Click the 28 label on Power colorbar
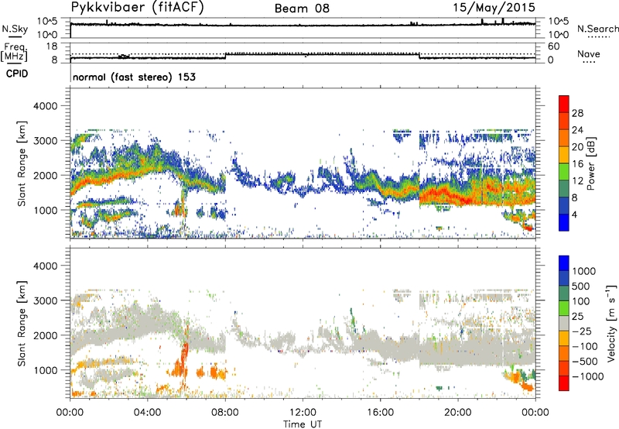Viewport: 619px width, 429px height. [577, 113]
